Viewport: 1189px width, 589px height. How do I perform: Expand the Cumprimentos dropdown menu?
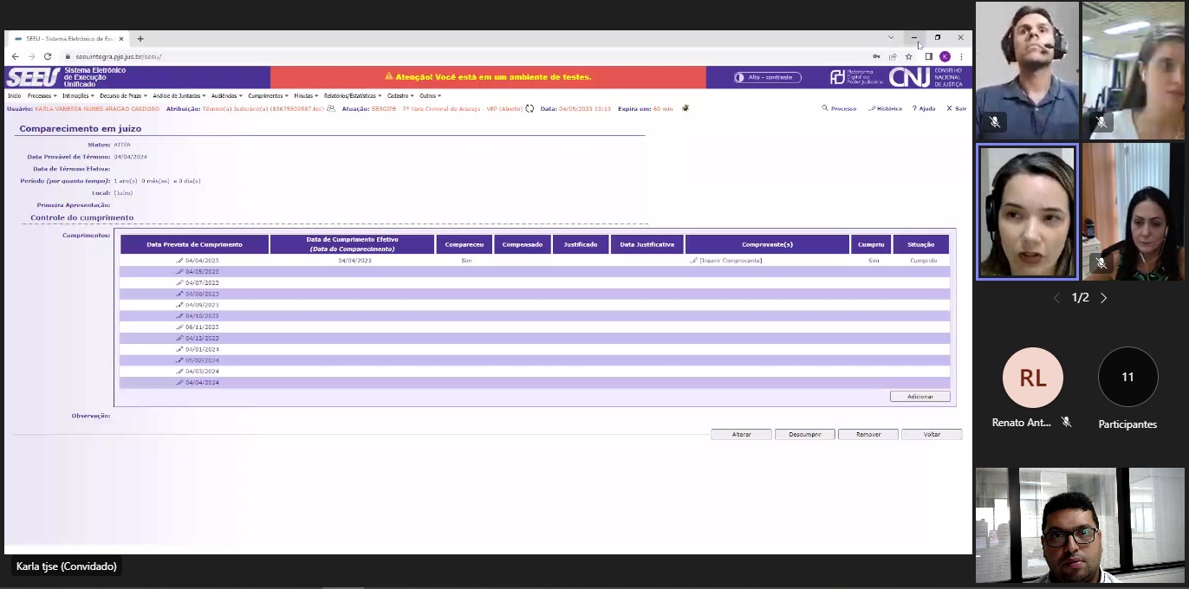click(268, 96)
